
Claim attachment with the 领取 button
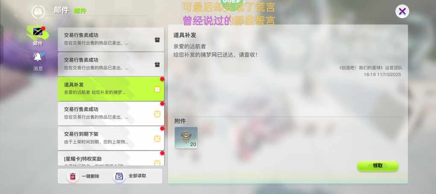click(377, 166)
